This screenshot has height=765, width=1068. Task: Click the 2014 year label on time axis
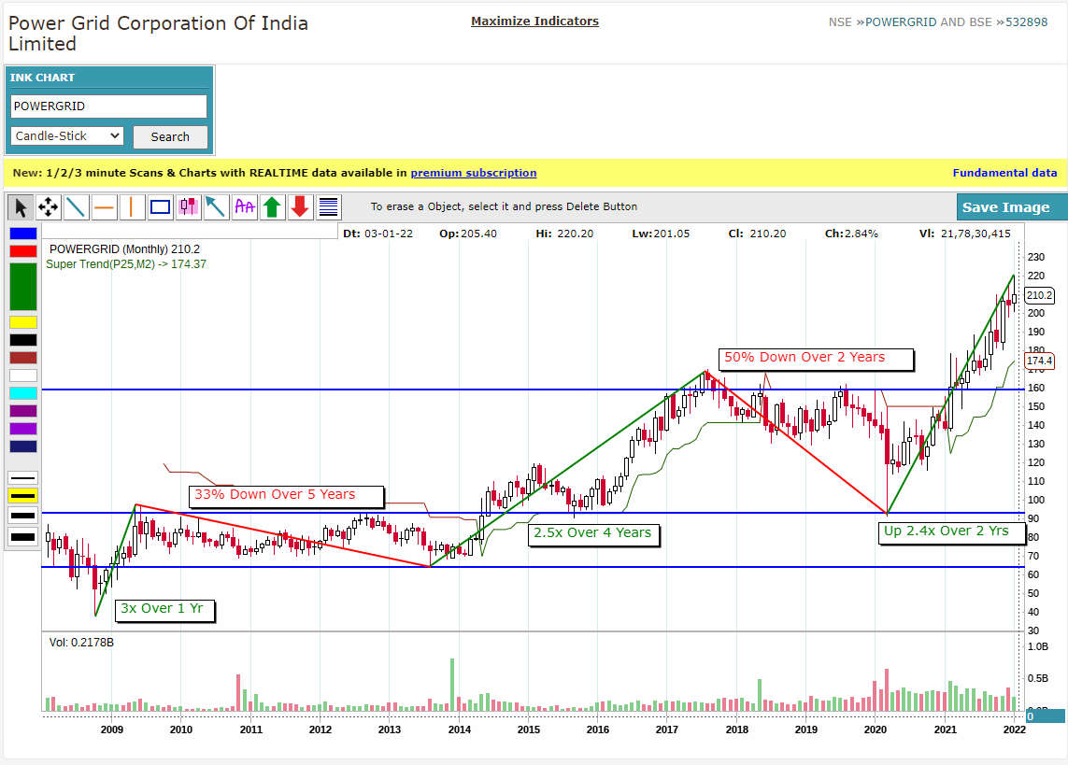point(459,730)
